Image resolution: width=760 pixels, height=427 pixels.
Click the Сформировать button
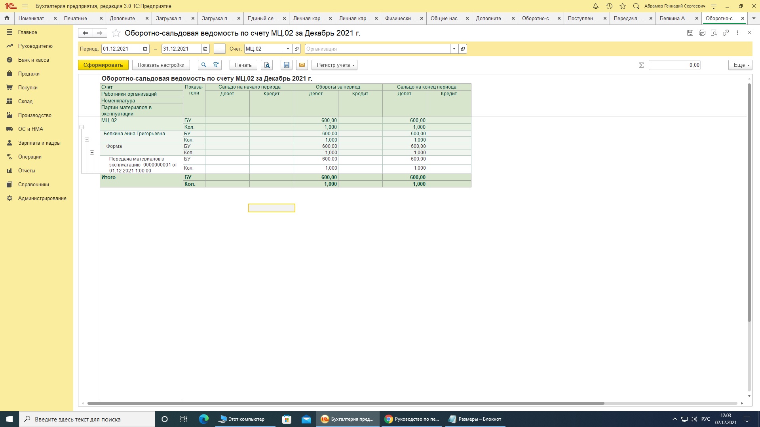(x=103, y=65)
